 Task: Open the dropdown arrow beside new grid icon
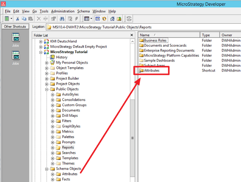point(11,19)
